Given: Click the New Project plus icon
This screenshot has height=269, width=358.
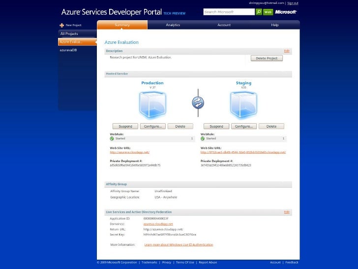Looking at the screenshot, I should pos(61,25).
